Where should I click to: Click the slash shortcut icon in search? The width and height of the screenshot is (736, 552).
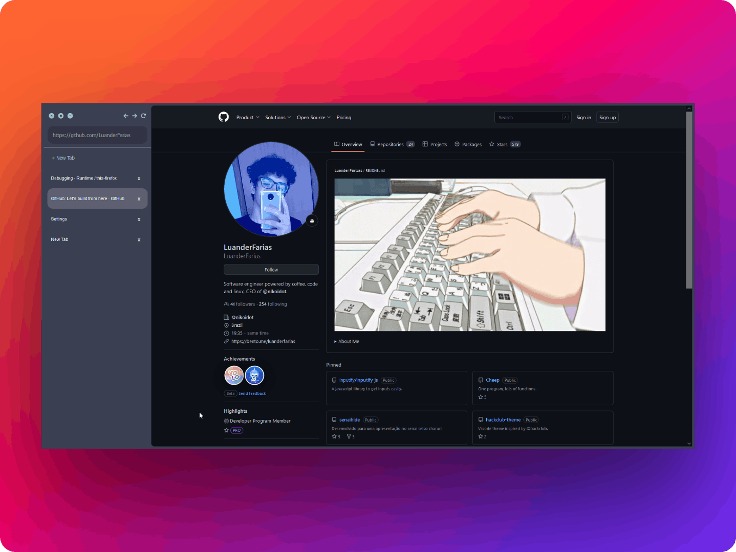pos(565,117)
